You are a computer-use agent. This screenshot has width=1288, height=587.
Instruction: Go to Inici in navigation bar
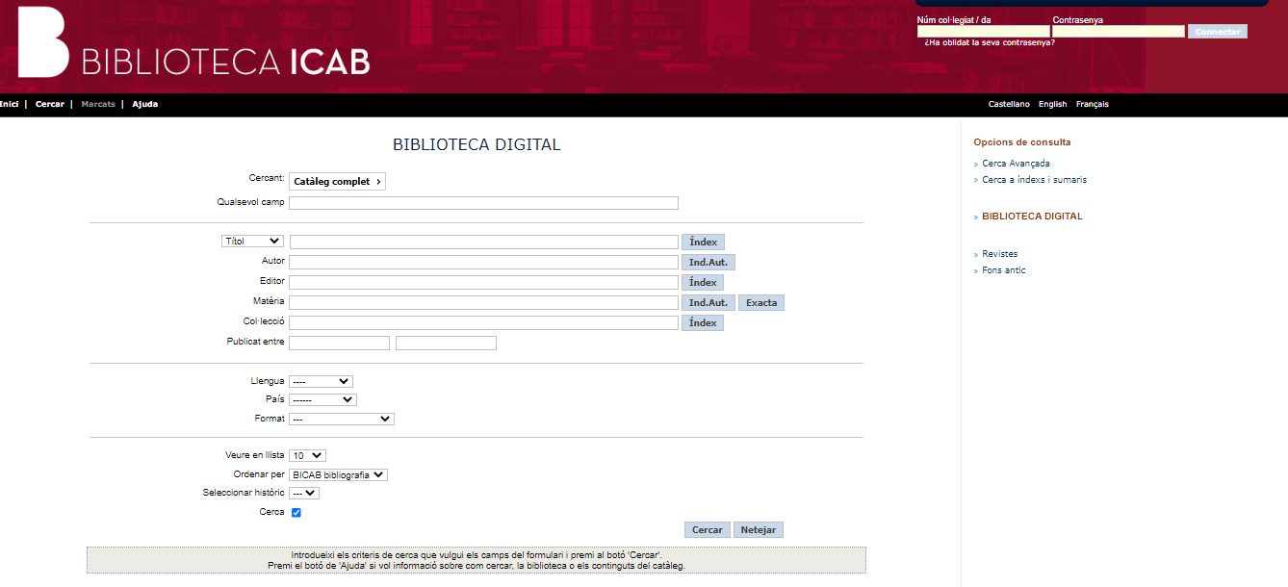coord(9,104)
